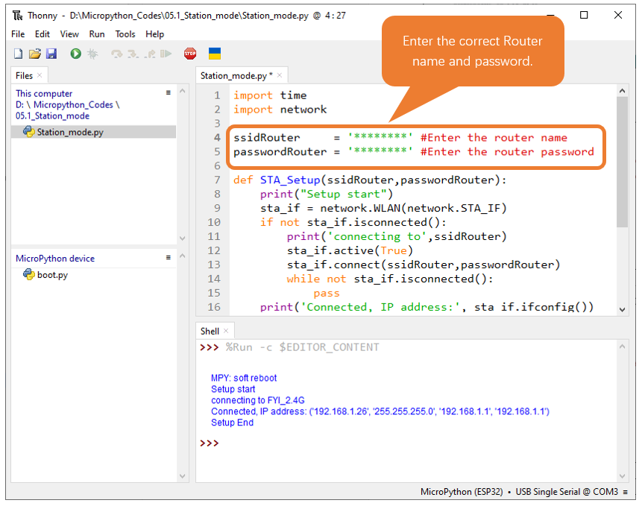Click MicroPython device heading link

[55, 259]
